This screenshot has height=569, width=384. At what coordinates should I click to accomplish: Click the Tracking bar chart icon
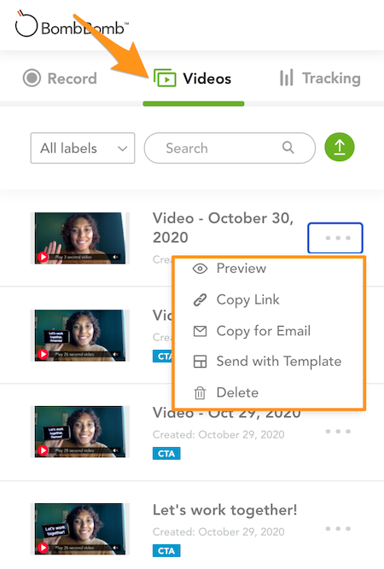(287, 78)
